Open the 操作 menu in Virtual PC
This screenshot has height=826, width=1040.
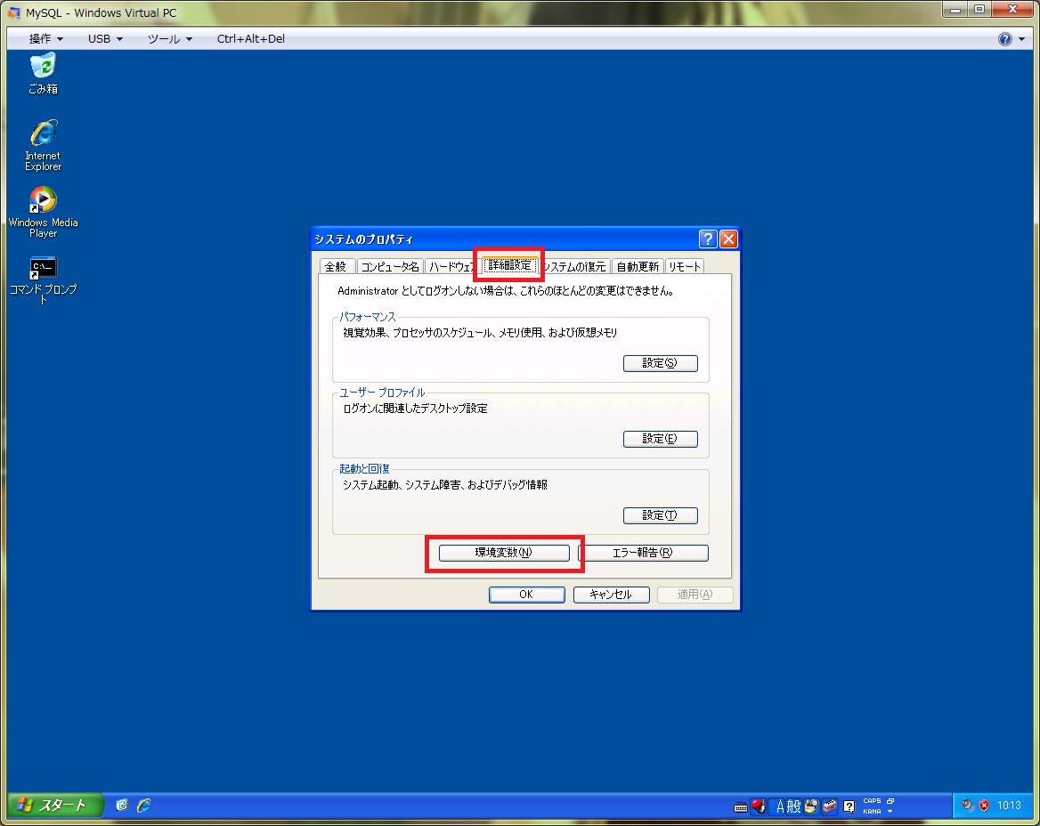(45, 38)
